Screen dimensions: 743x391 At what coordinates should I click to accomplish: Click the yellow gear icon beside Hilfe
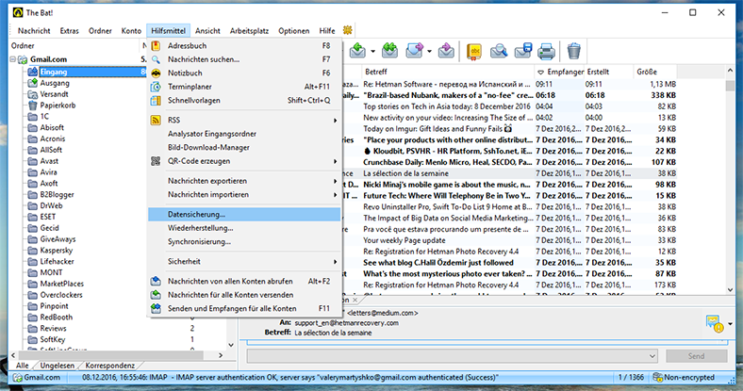348,30
